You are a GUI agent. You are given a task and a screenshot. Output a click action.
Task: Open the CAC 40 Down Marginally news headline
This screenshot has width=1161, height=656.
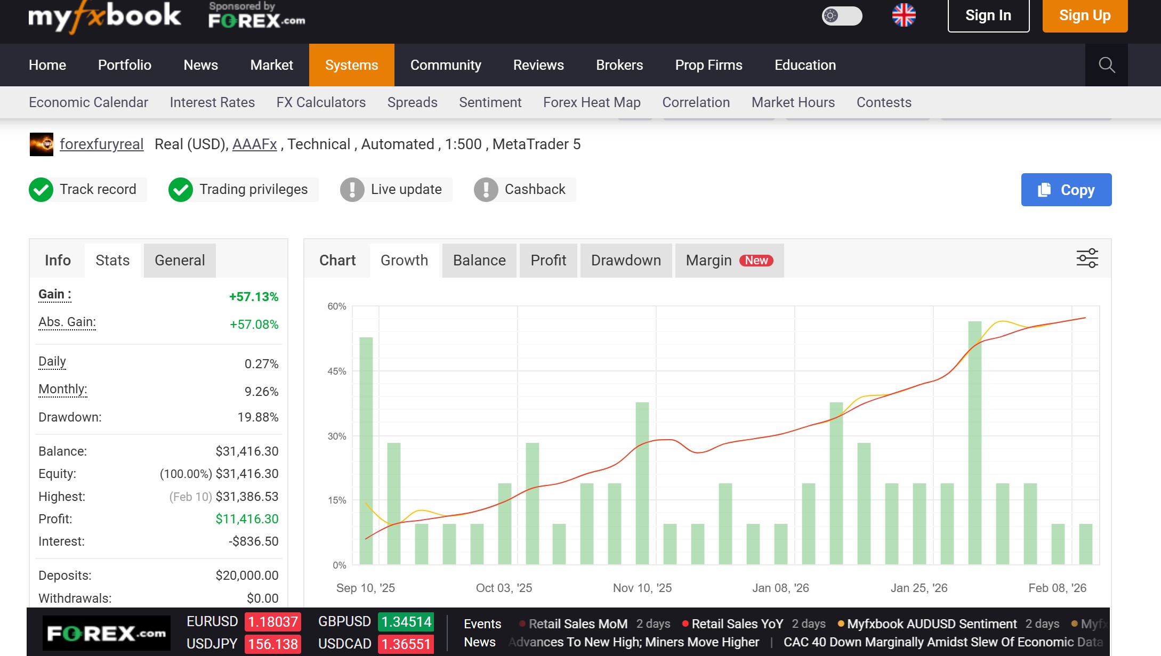943,642
